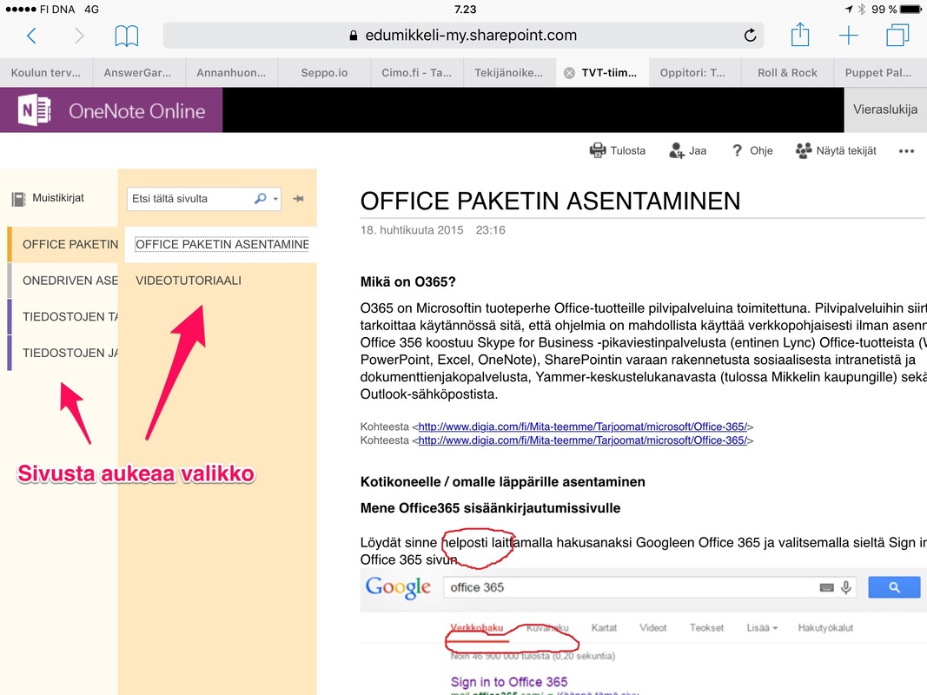This screenshot has width=927, height=695.
Task: Click the Tulosta printer icon
Action: tap(598, 150)
